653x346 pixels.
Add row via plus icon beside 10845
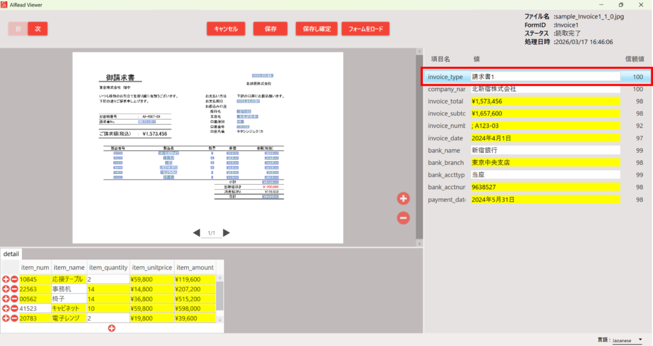pos(6,279)
